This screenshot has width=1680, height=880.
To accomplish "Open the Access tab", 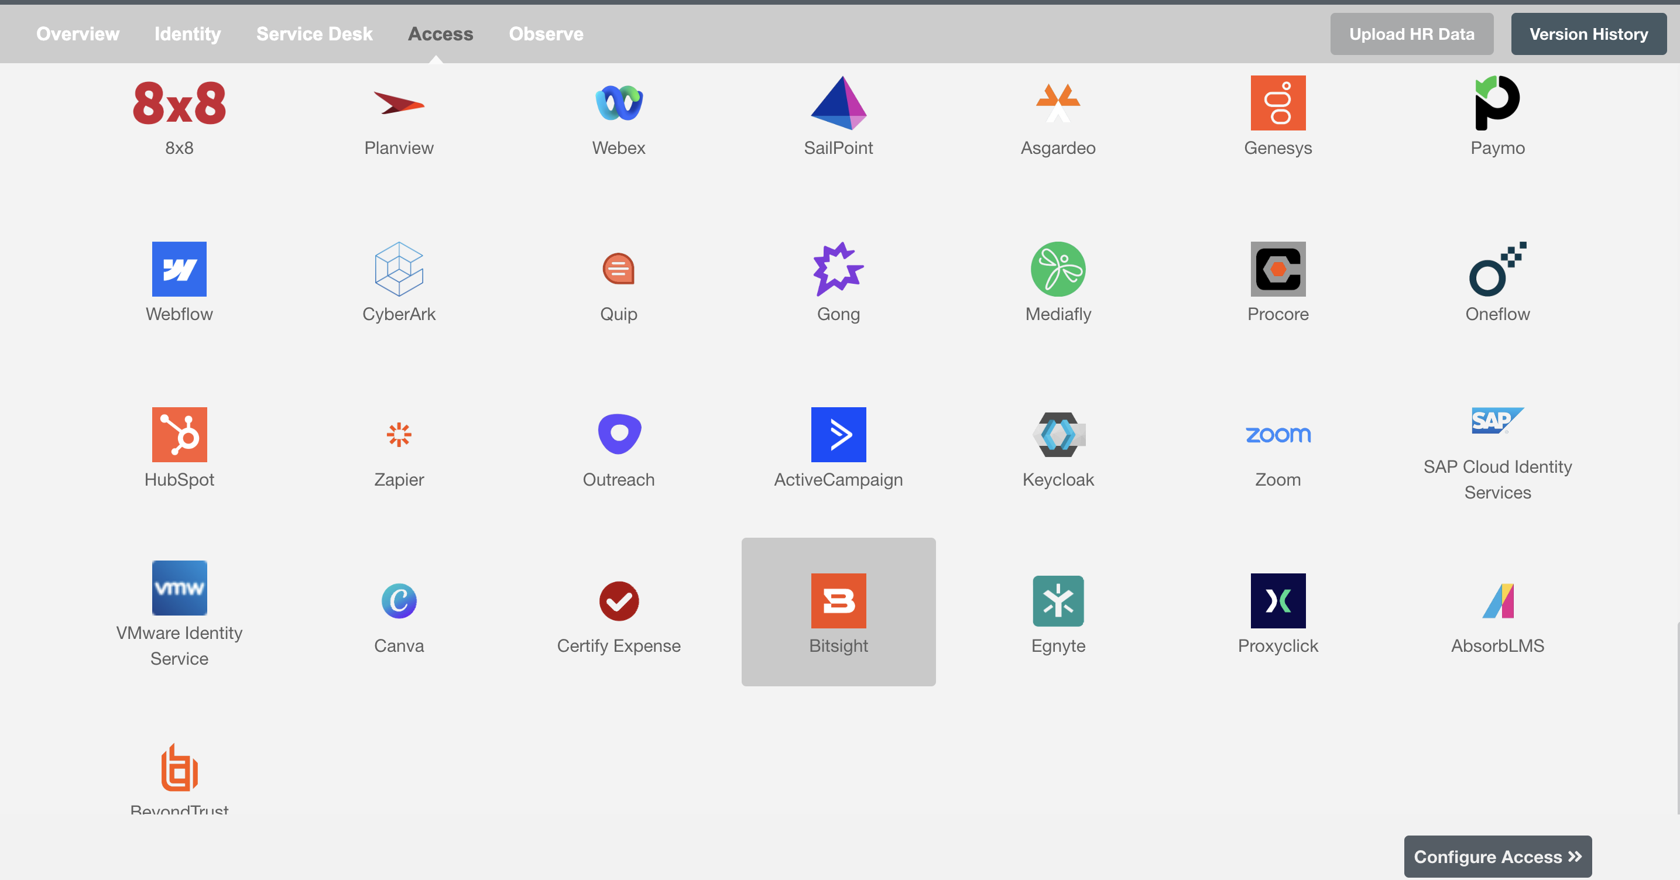I will (440, 34).
